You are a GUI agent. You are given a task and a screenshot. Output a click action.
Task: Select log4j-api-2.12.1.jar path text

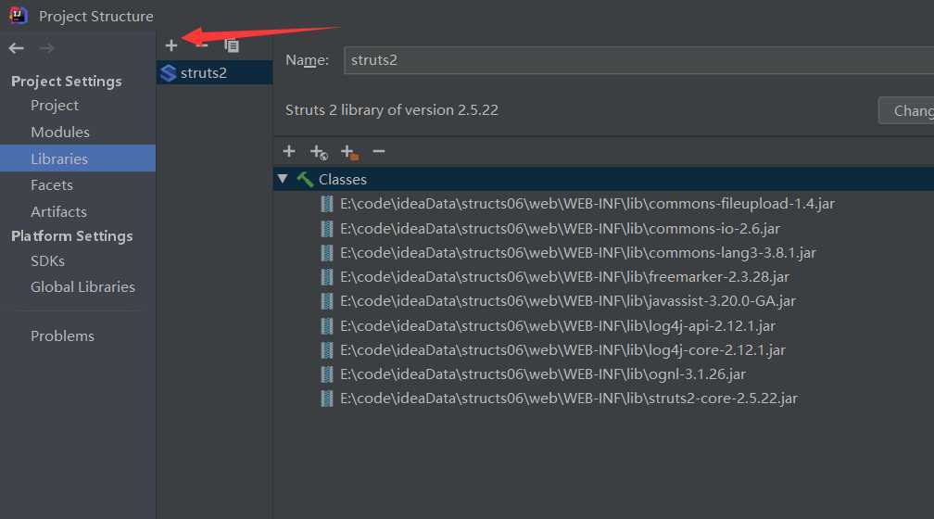point(558,326)
